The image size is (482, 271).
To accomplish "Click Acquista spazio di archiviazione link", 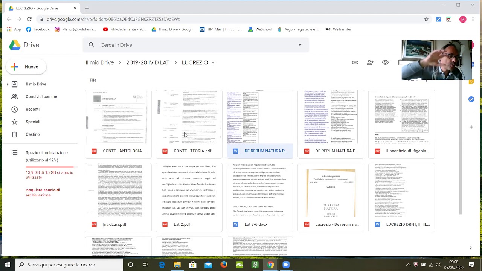I will tap(43, 193).
